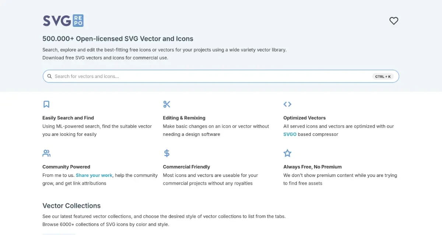The height and width of the screenshot is (235, 442).
Task: Click the star icon above Always Free
Action: 287,153
